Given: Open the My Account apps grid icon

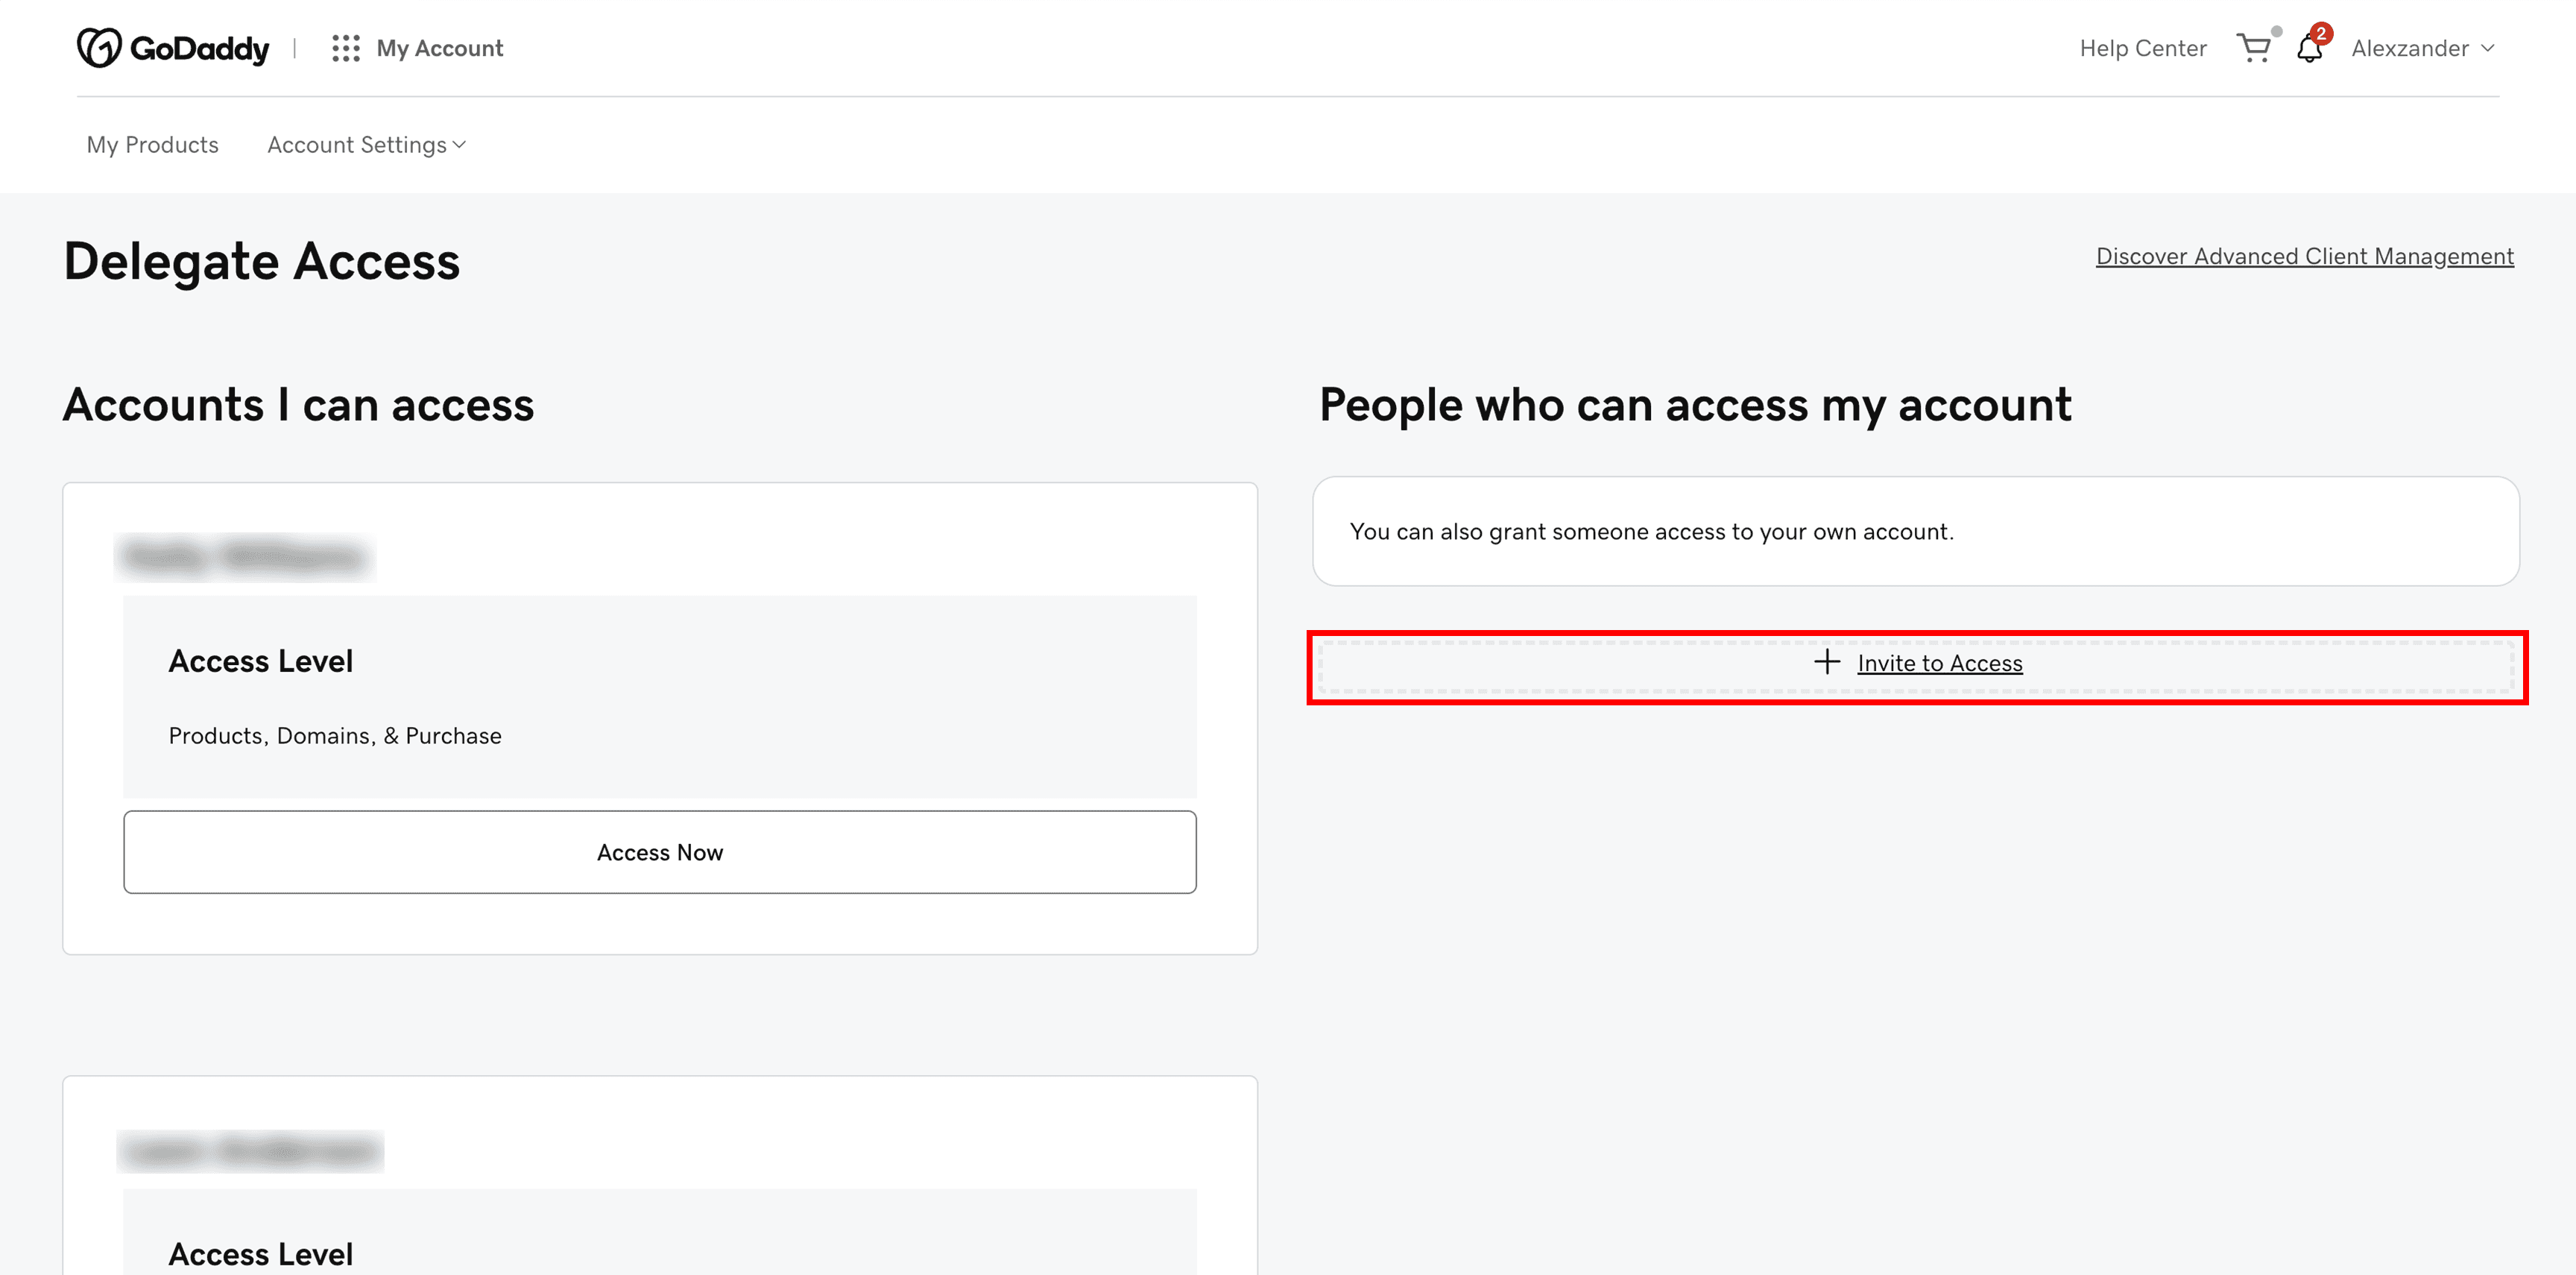Looking at the screenshot, I should pos(344,47).
